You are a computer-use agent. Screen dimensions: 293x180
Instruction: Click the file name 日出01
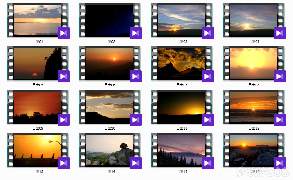38,42
